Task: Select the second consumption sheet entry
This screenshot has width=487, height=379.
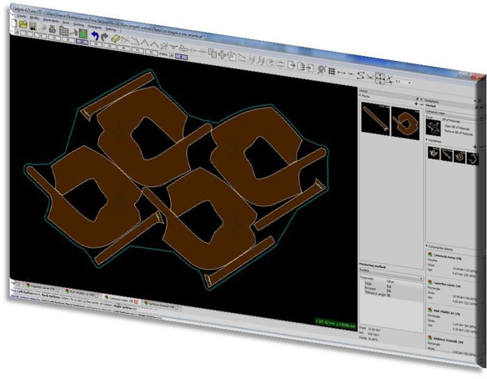Action: pos(452,291)
